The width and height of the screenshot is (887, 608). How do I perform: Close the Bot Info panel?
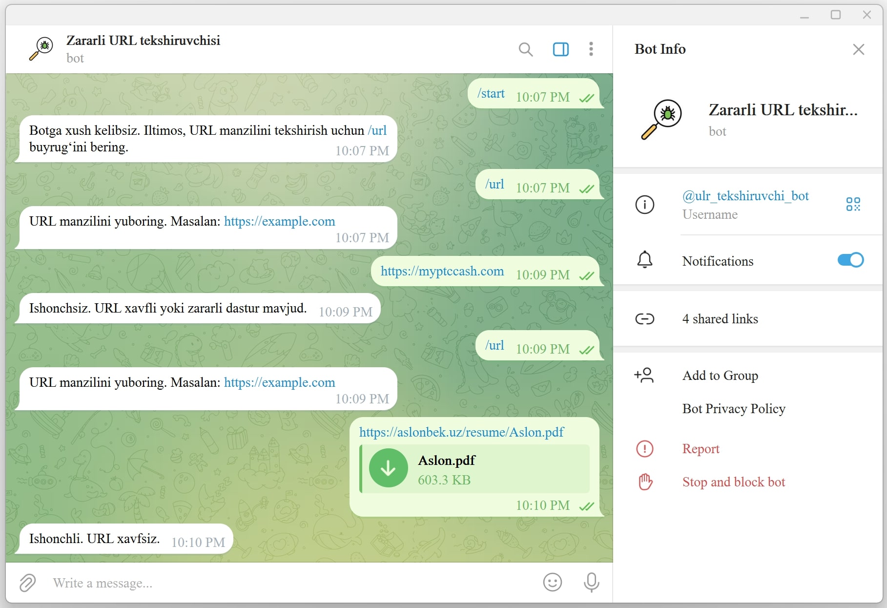tap(858, 49)
